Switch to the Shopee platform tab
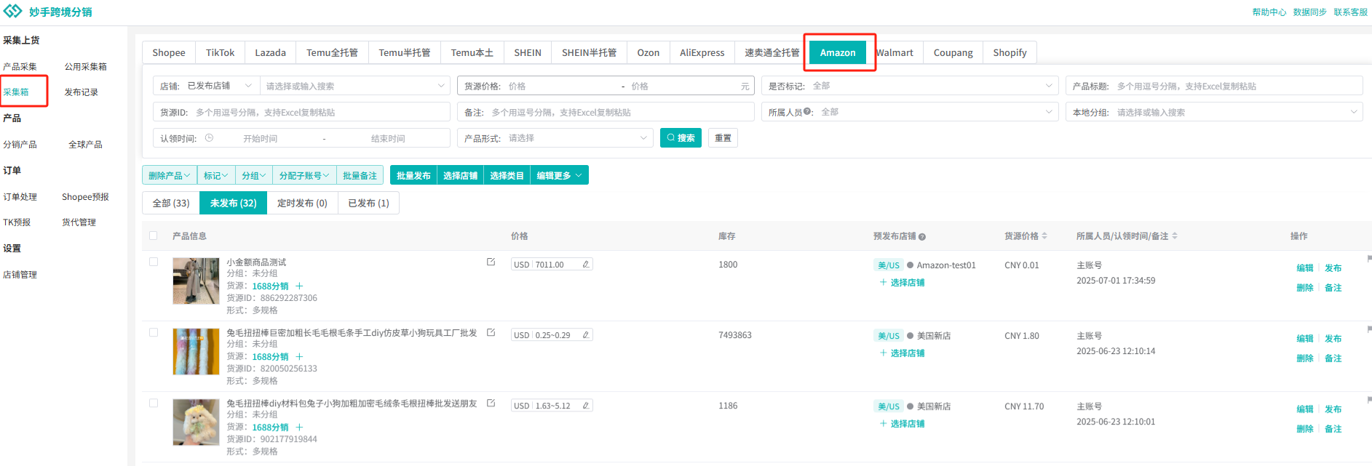The image size is (1372, 466). point(169,52)
